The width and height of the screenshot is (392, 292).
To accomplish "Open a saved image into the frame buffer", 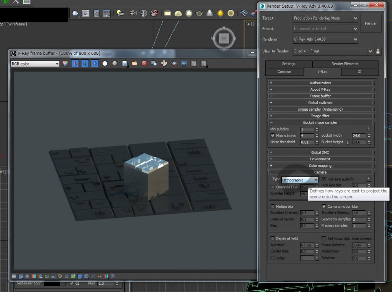I will (134, 63).
